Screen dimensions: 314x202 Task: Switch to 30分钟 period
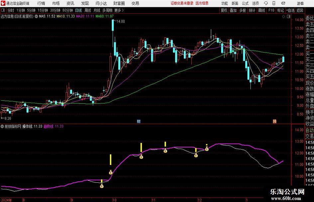pyautogui.click(x=55, y=10)
